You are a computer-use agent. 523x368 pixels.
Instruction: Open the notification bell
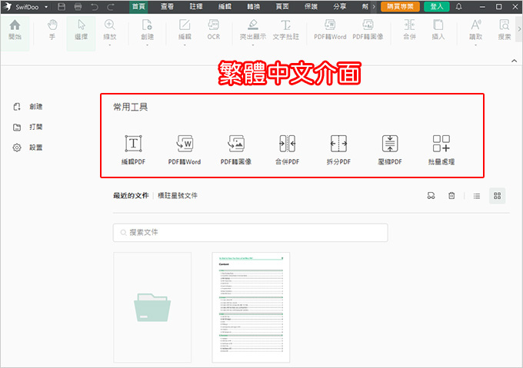pyautogui.click(x=459, y=7)
